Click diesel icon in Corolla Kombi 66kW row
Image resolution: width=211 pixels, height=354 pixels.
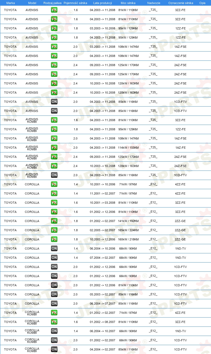click(x=54, y=340)
